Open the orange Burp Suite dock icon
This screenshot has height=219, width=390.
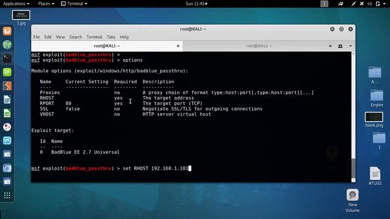pyautogui.click(x=7, y=31)
